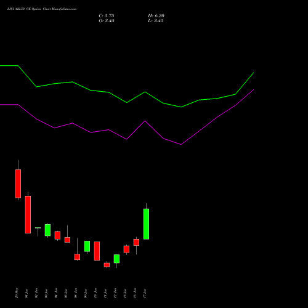308x308 pixels.
Task: Click the '02 Jun' date axis label
Action: coord(36,293)
